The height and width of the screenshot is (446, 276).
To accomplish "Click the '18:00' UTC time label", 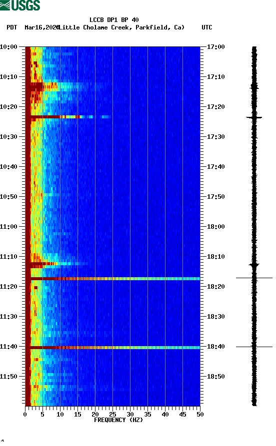I will point(215,227).
